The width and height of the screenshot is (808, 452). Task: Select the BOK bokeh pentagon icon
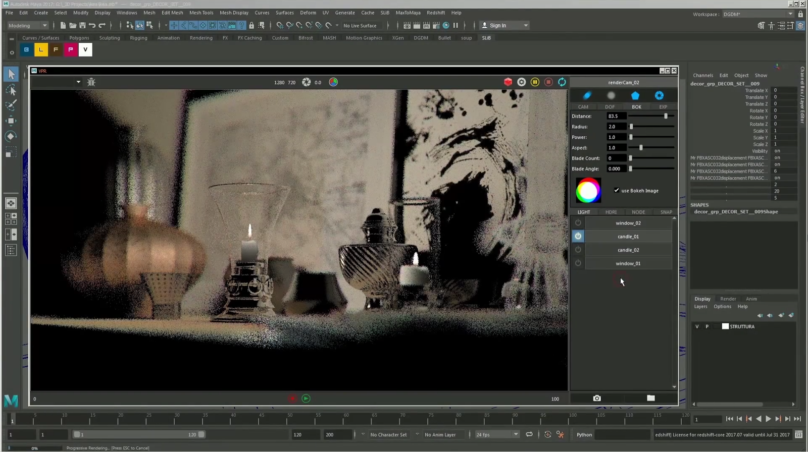pos(635,96)
